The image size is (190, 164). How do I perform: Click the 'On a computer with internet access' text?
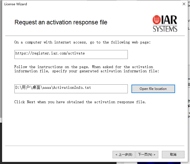click(82, 42)
